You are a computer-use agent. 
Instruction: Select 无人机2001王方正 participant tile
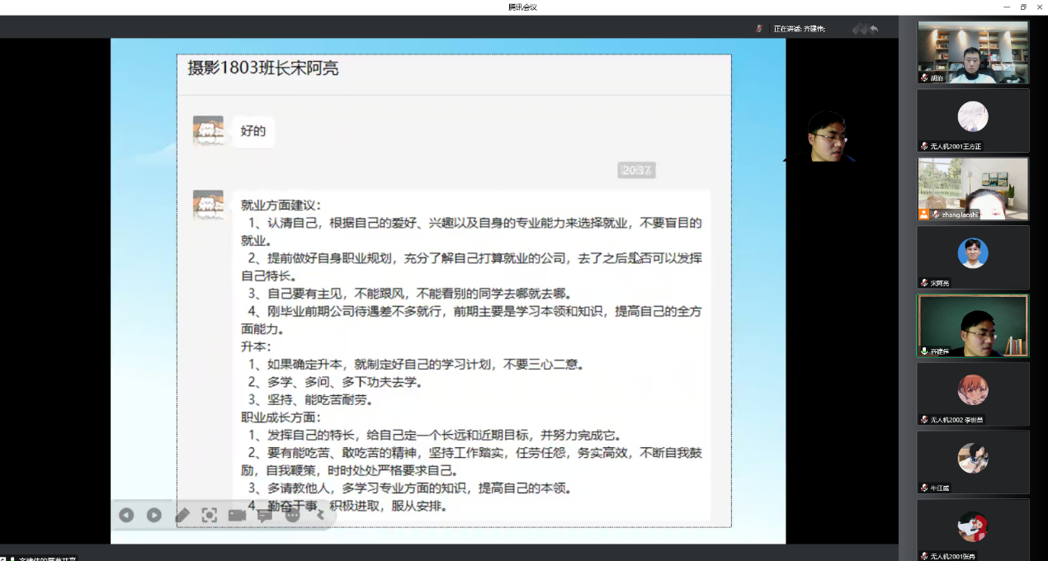[973, 120]
